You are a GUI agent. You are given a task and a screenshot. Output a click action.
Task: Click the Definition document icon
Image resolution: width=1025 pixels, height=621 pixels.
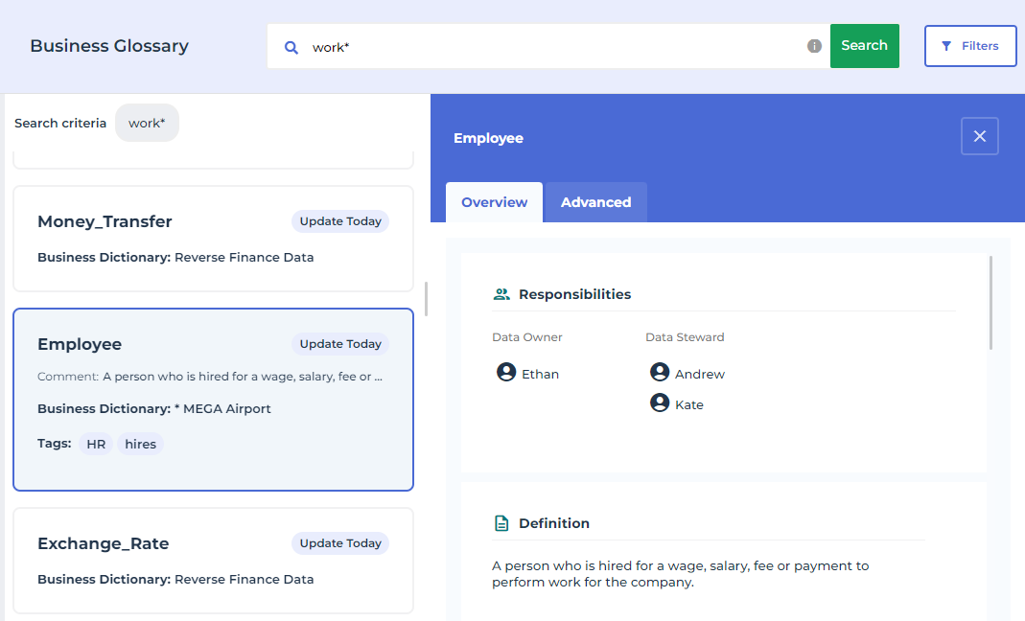(501, 523)
